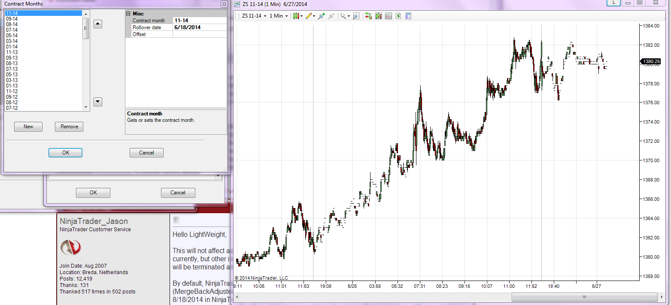Open combo box arrow in background dialog
The image size is (671, 305).
pos(218,176)
